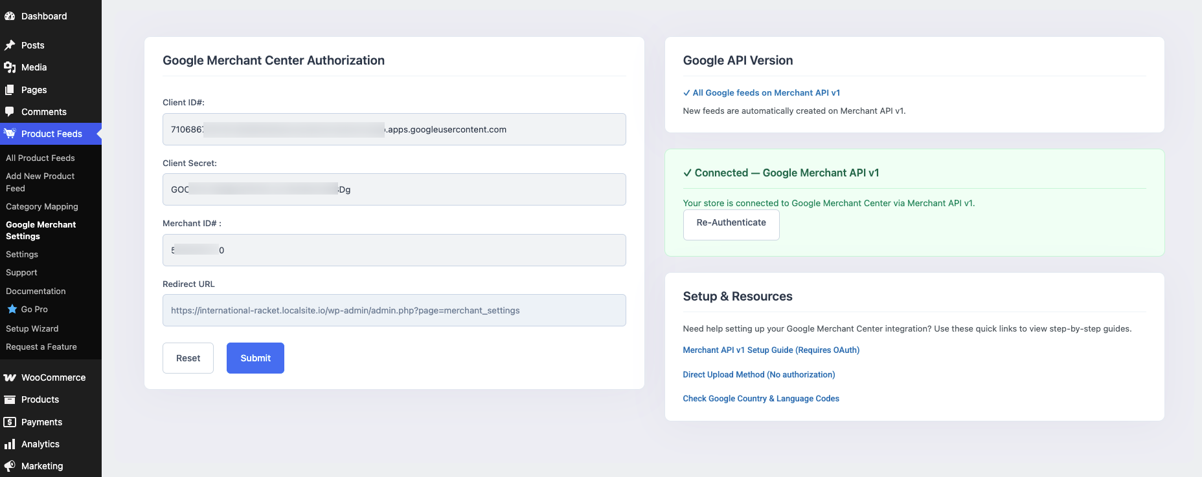
Task: Click the Go Pro star icon
Action: tap(12, 310)
